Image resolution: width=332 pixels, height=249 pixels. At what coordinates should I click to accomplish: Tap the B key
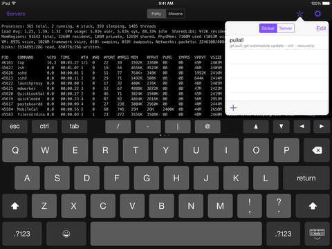pyautogui.click(x=161, y=206)
